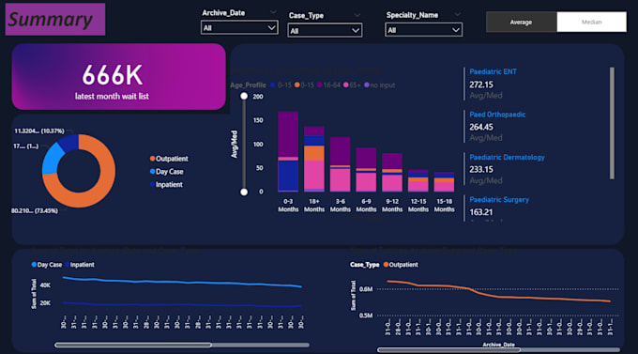Click the Outpatient chart horizontal scrollbar
The height and width of the screenshot is (354, 638).
pyautogui.click(x=448, y=349)
